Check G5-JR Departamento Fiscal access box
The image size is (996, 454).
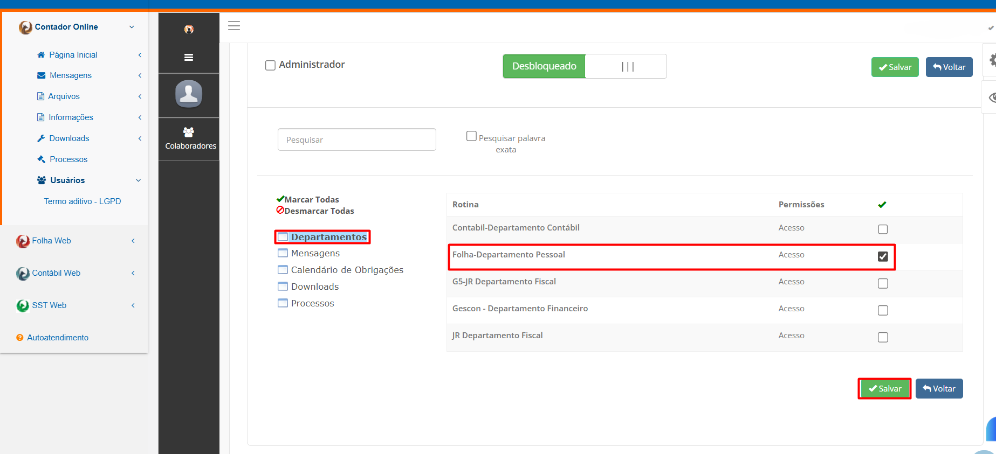pyautogui.click(x=883, y=283)
